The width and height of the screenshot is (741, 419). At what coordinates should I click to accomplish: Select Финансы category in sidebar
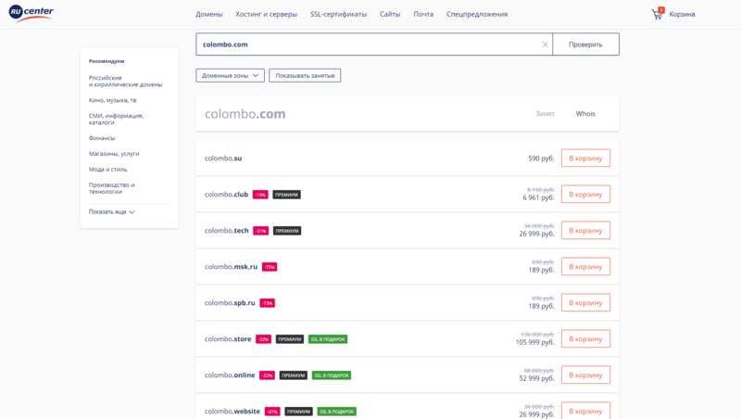click(x=102, y=138)
